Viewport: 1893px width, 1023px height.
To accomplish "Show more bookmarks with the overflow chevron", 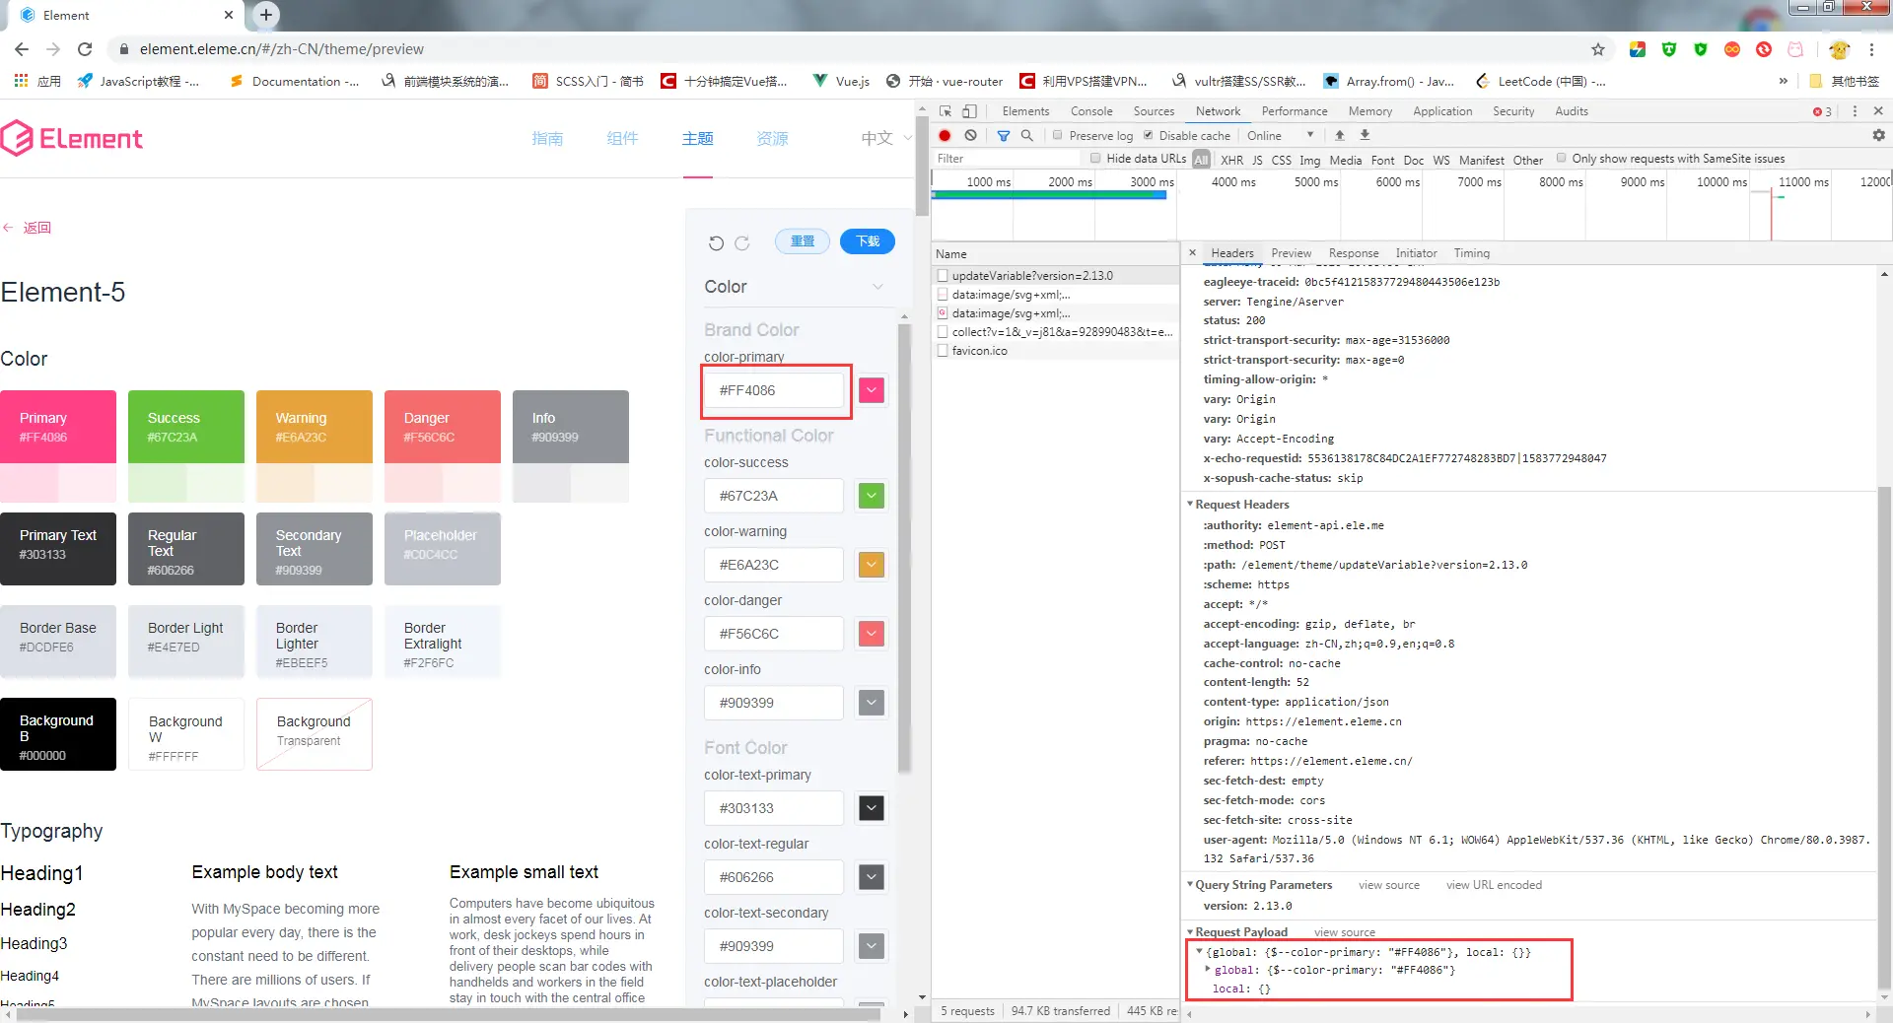I will (1783, 81).
